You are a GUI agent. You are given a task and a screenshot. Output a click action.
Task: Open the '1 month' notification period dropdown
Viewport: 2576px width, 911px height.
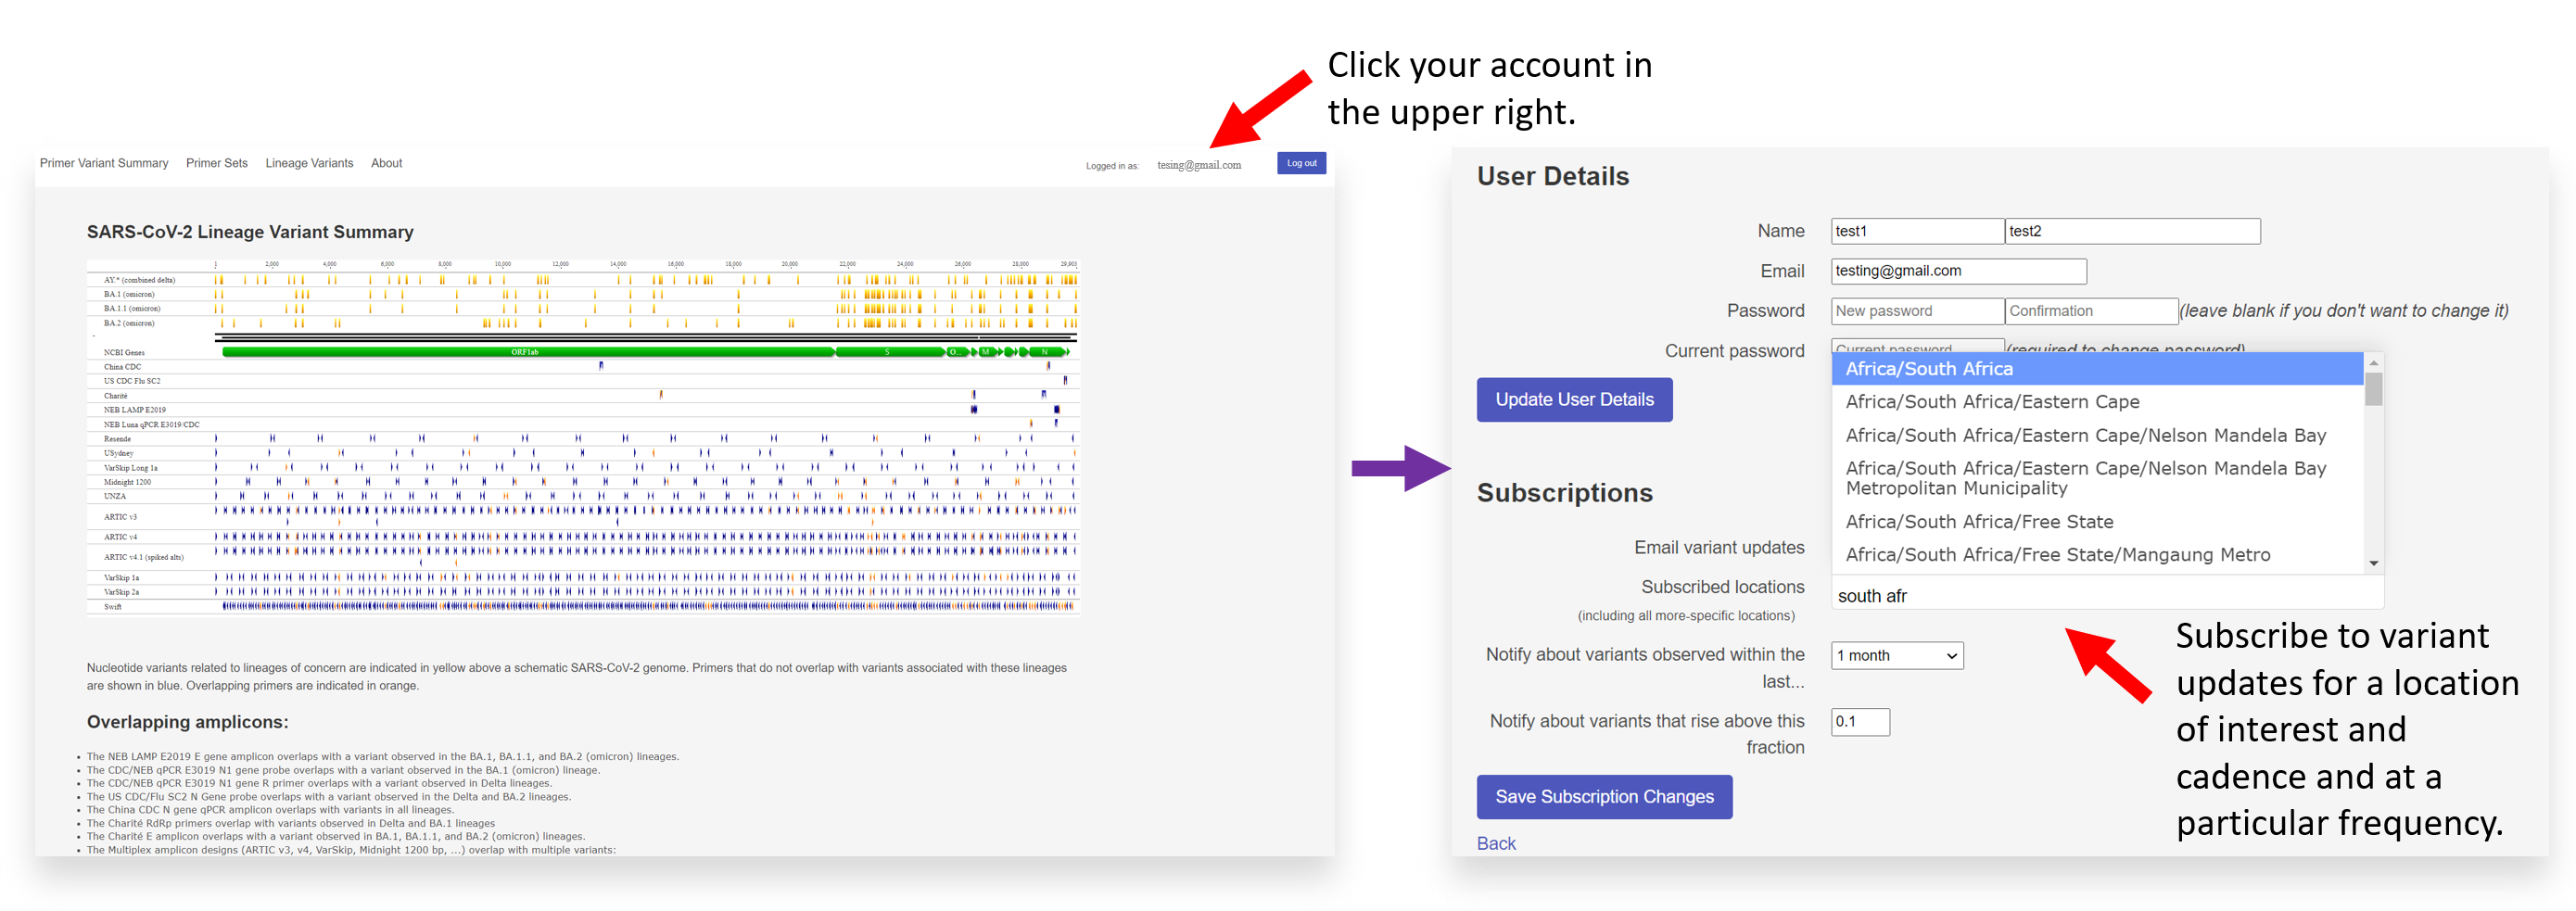1896,655
